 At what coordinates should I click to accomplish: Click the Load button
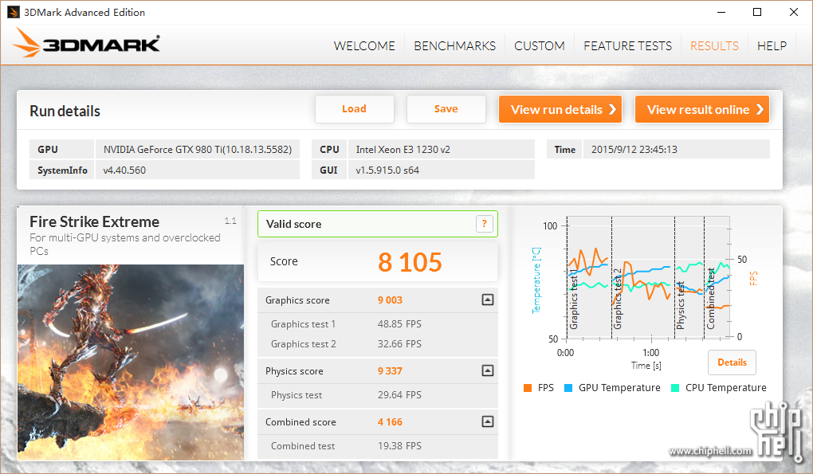pyautogui.click(x=355, y=109)
